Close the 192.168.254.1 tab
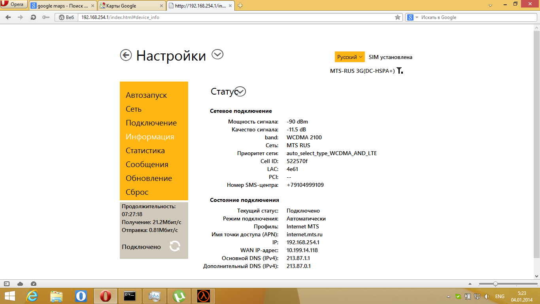Screen dimensions: 540x304 coord(229,6)
